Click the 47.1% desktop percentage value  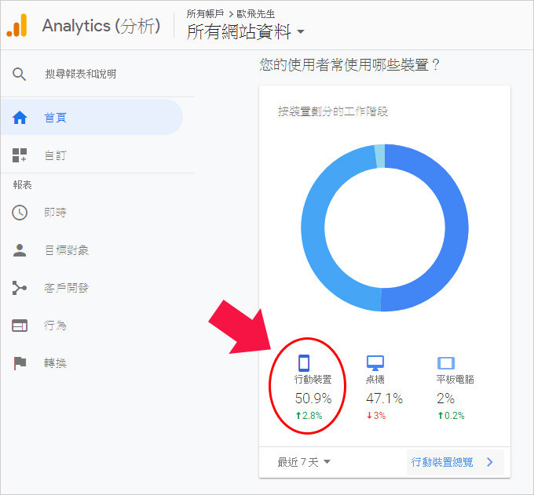(384, 398)
